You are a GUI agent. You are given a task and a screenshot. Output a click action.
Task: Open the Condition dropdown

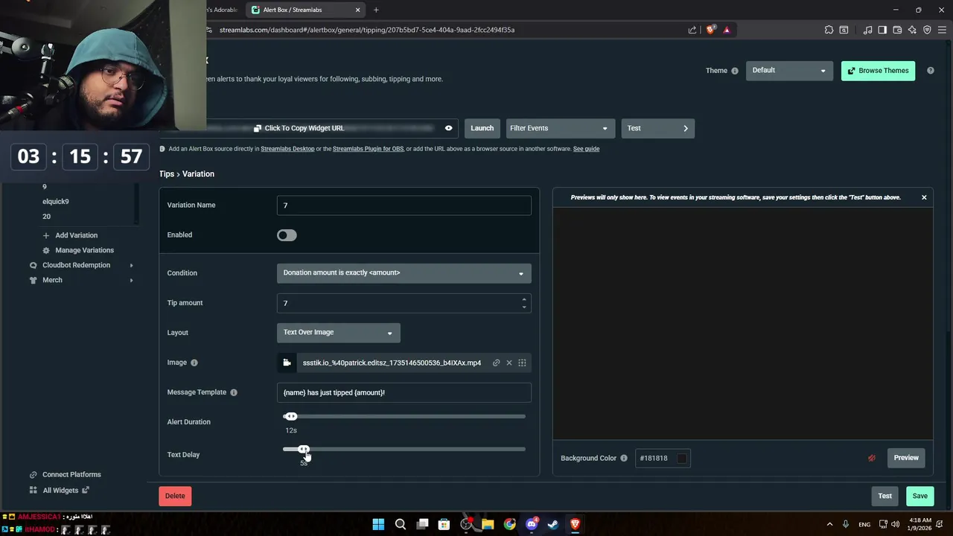404,273
